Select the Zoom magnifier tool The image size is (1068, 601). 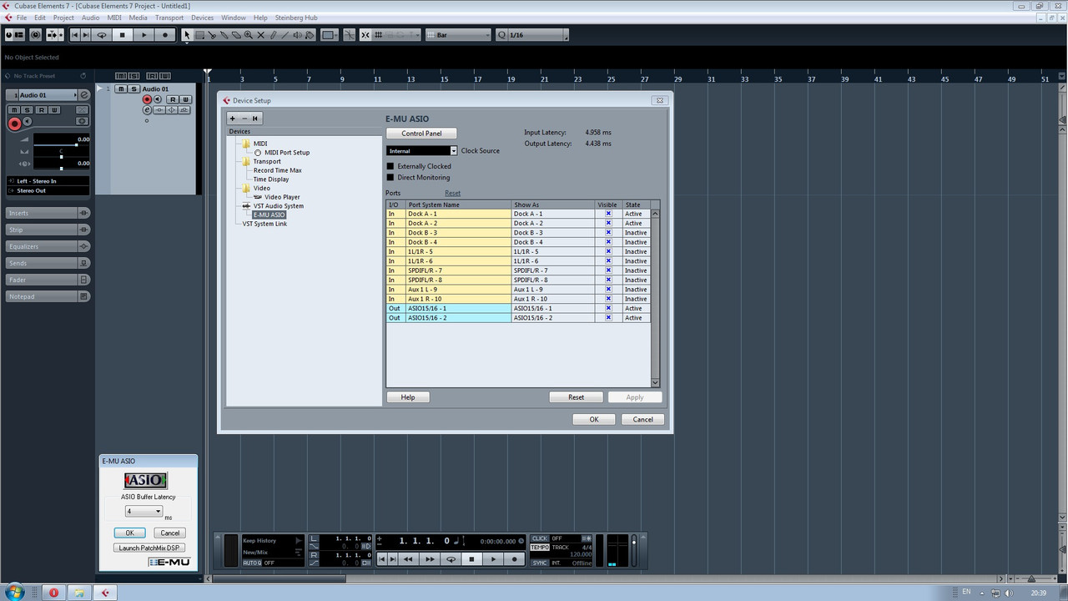[248, 35]
